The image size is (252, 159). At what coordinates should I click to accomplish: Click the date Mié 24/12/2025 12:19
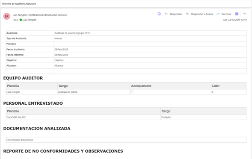coord(235,20)
